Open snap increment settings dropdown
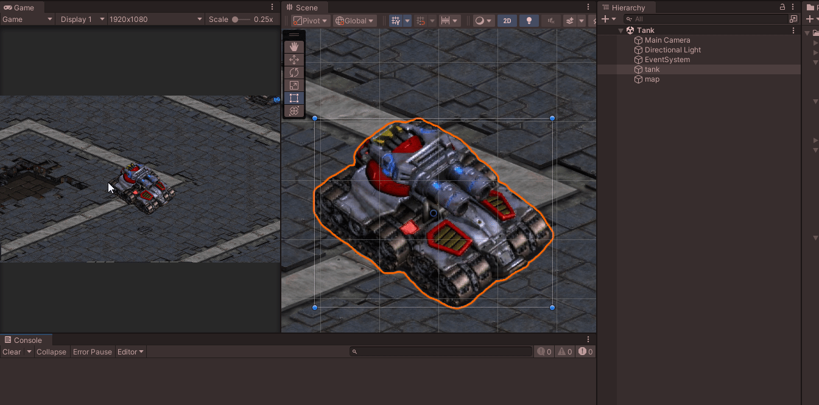Screen dimensions: 819x405 point(449,21)
